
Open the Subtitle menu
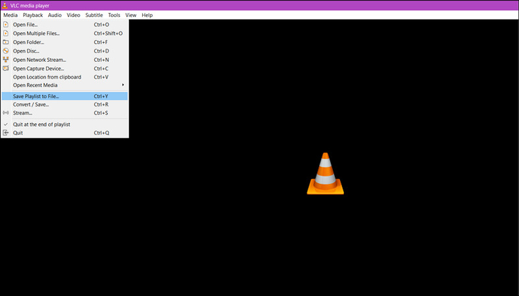click(x=94, y=15)
